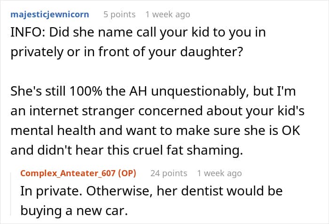The width and height of the screenshot is (329, 224).
Task: Click the (OP) label
Action: (125, 173)
